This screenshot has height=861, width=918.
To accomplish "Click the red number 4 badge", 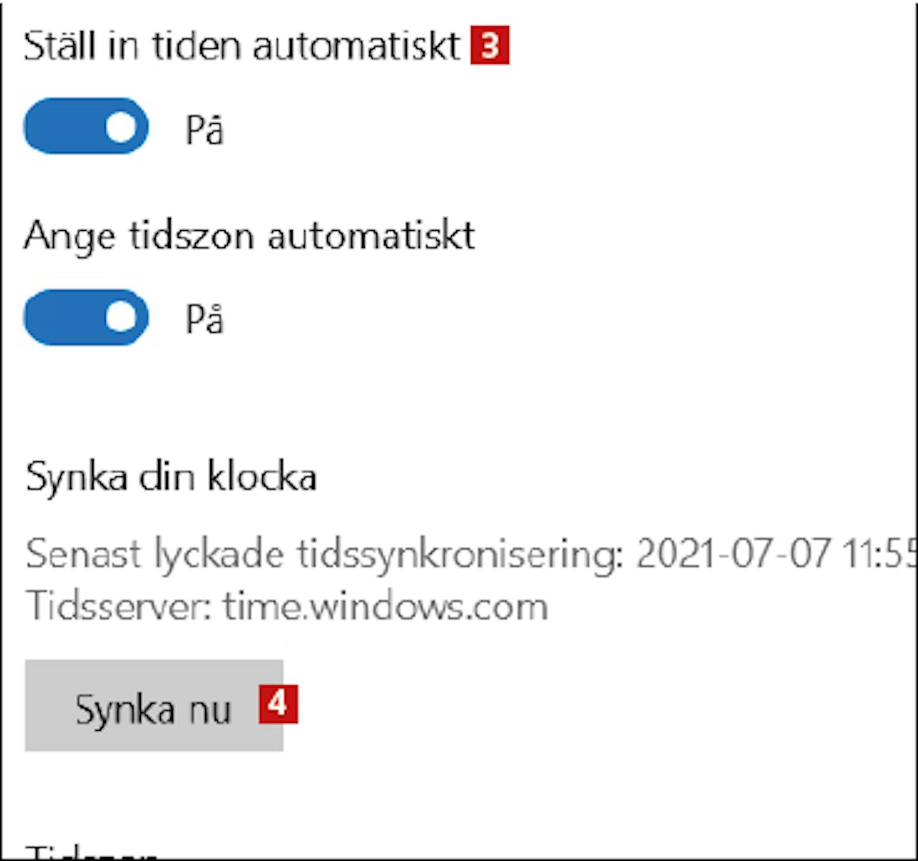I will pyautogui.click(x=278, y=704).
